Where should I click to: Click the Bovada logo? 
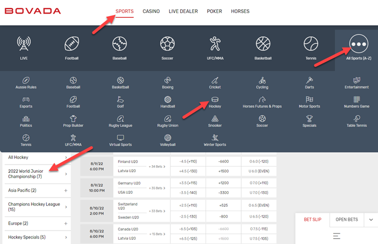point(33,11)
